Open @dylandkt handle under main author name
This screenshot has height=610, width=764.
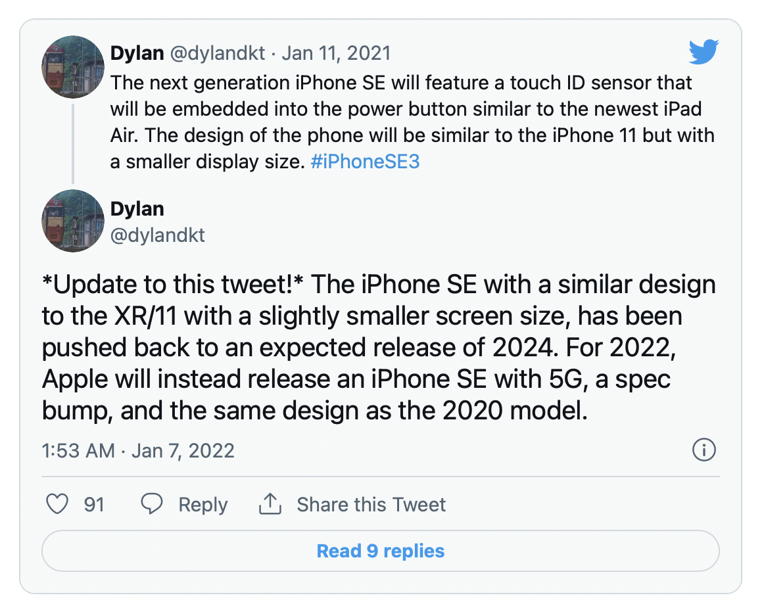pos(157,235)
